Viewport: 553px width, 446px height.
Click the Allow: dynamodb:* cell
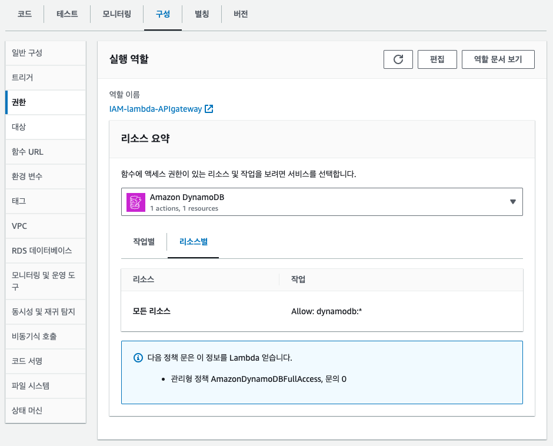[327, 311]
